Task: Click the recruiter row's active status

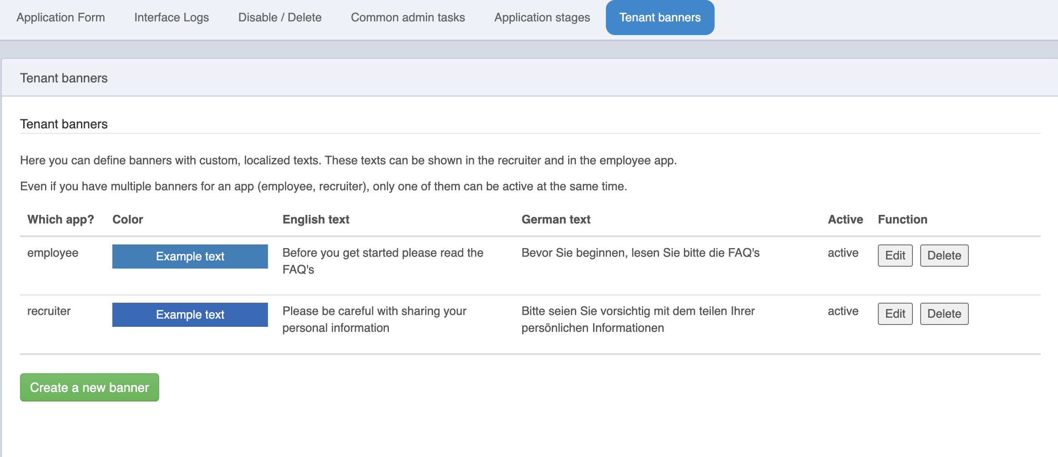Action: coord(843,311)
